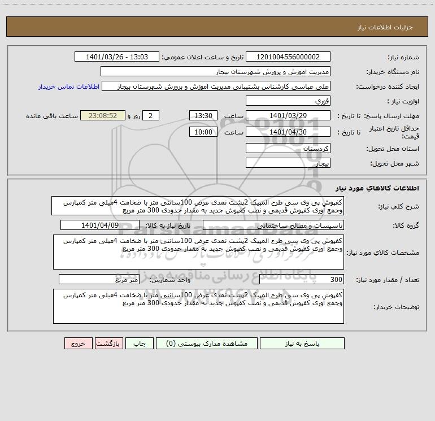Click the اولویت نیاز field فوري
Image resolution: width=435 pixels, height=421 pixels.
pos(288,101)
